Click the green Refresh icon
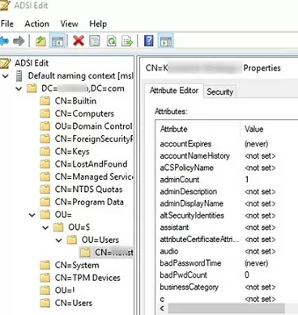This screenshot has width=298, height=315. point(111,41)
